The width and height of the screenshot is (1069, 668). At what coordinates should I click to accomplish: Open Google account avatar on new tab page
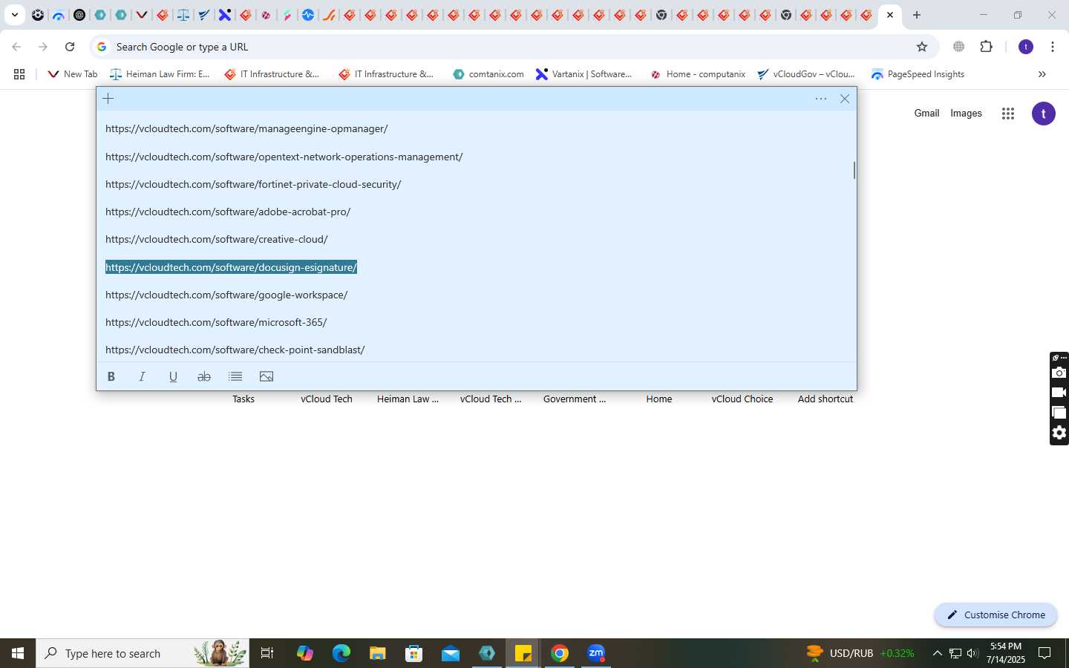pos(1044,114)
